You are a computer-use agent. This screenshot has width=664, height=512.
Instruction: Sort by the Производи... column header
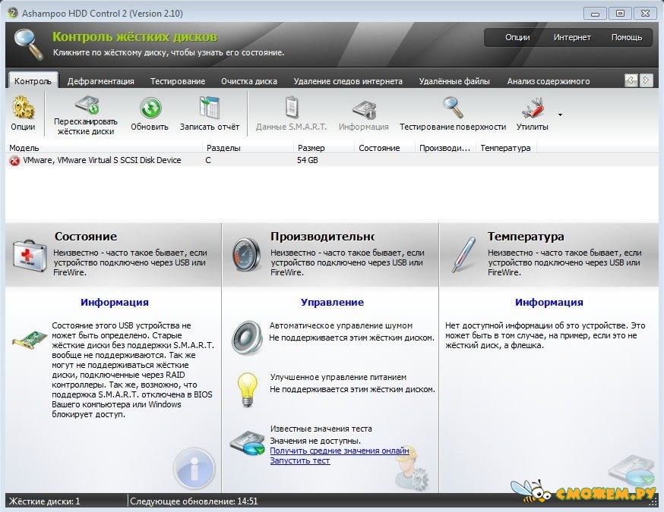[x=445, y=148]
